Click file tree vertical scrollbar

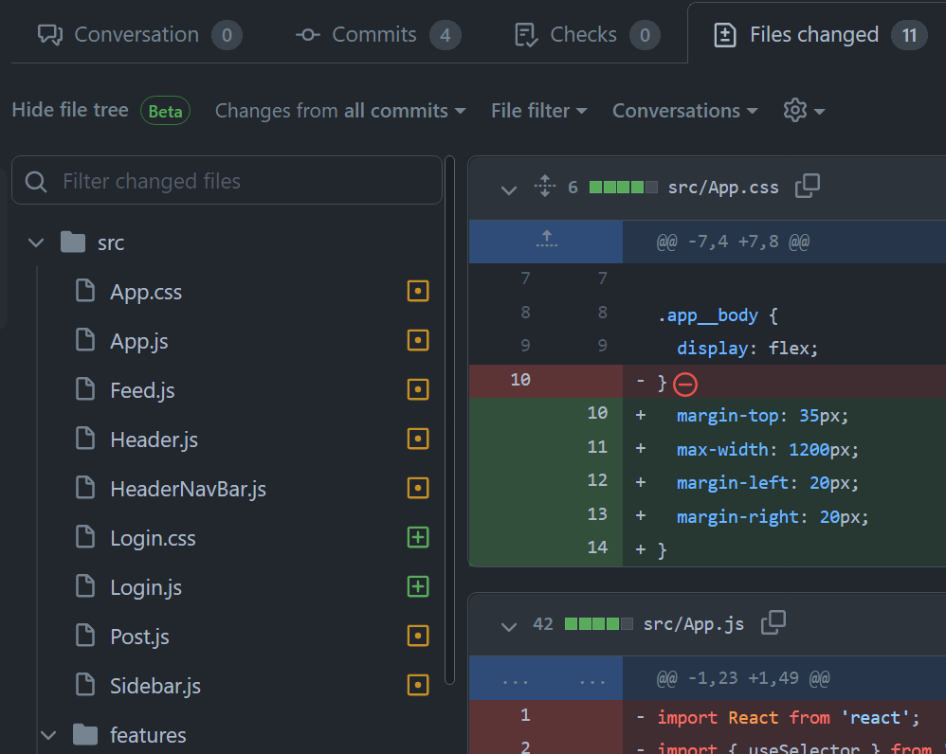pos(449,420)
